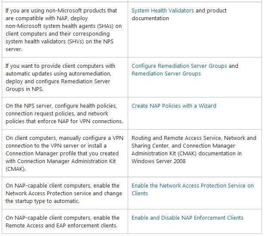The width and height of the screenshot is (264, 236).
Task: Follow Enable and Disable NAP Enforcement Clients
Action: pos(187,218)
